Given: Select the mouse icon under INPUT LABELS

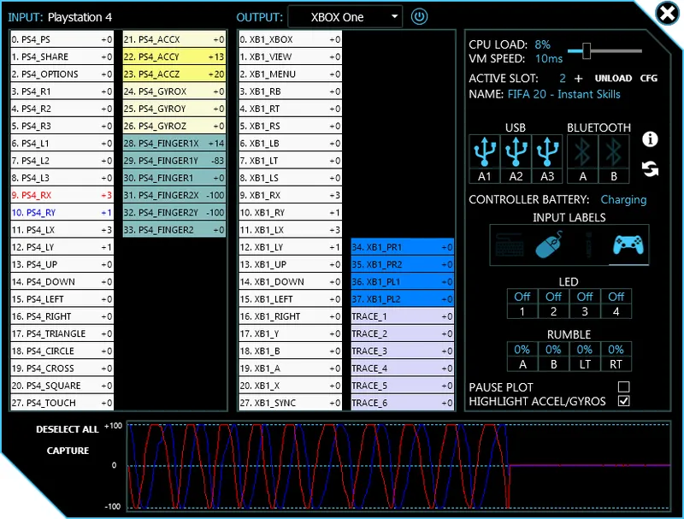Looking at the screenshot, I should tap(551, 244).
